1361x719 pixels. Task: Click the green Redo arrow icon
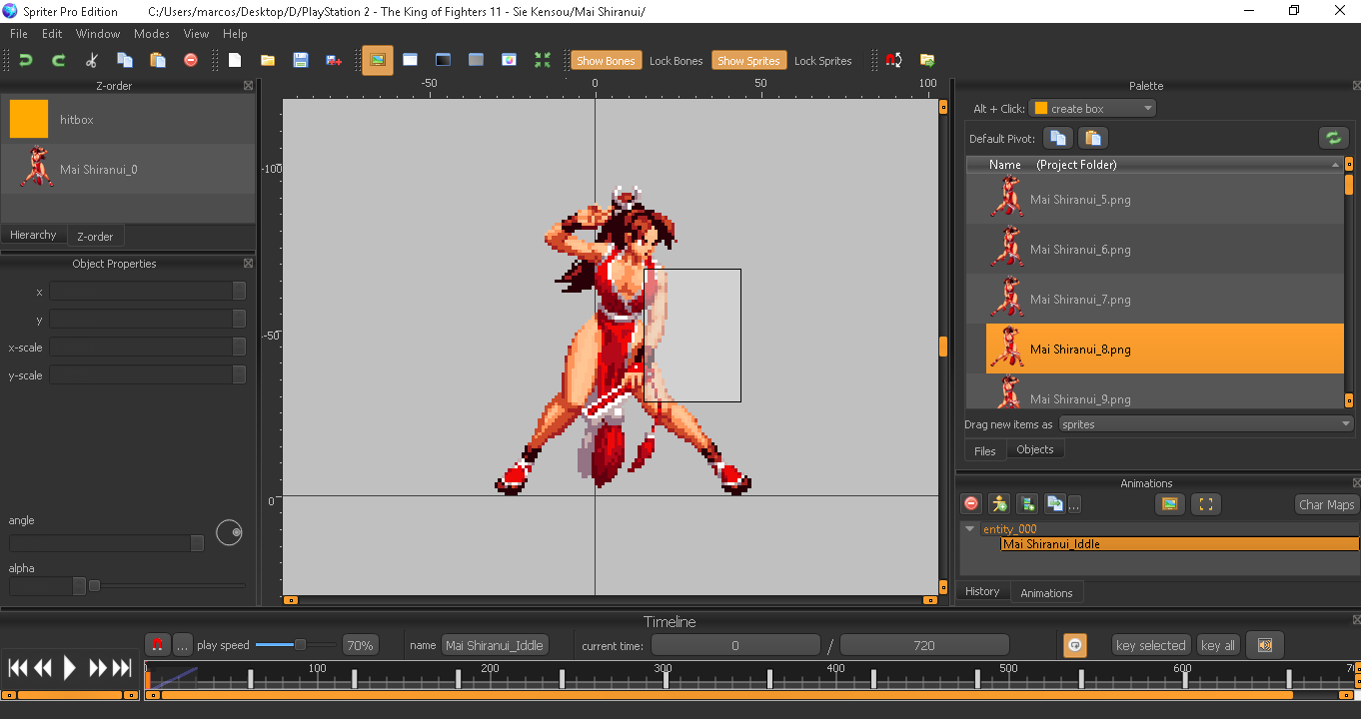pos(58,60)
